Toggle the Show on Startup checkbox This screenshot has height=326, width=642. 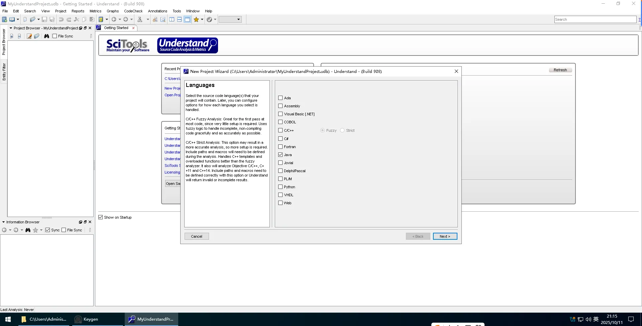coord(101,217)
